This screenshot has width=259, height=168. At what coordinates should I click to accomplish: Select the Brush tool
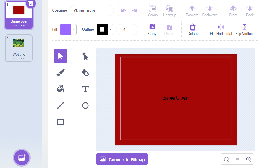(60, 72)
